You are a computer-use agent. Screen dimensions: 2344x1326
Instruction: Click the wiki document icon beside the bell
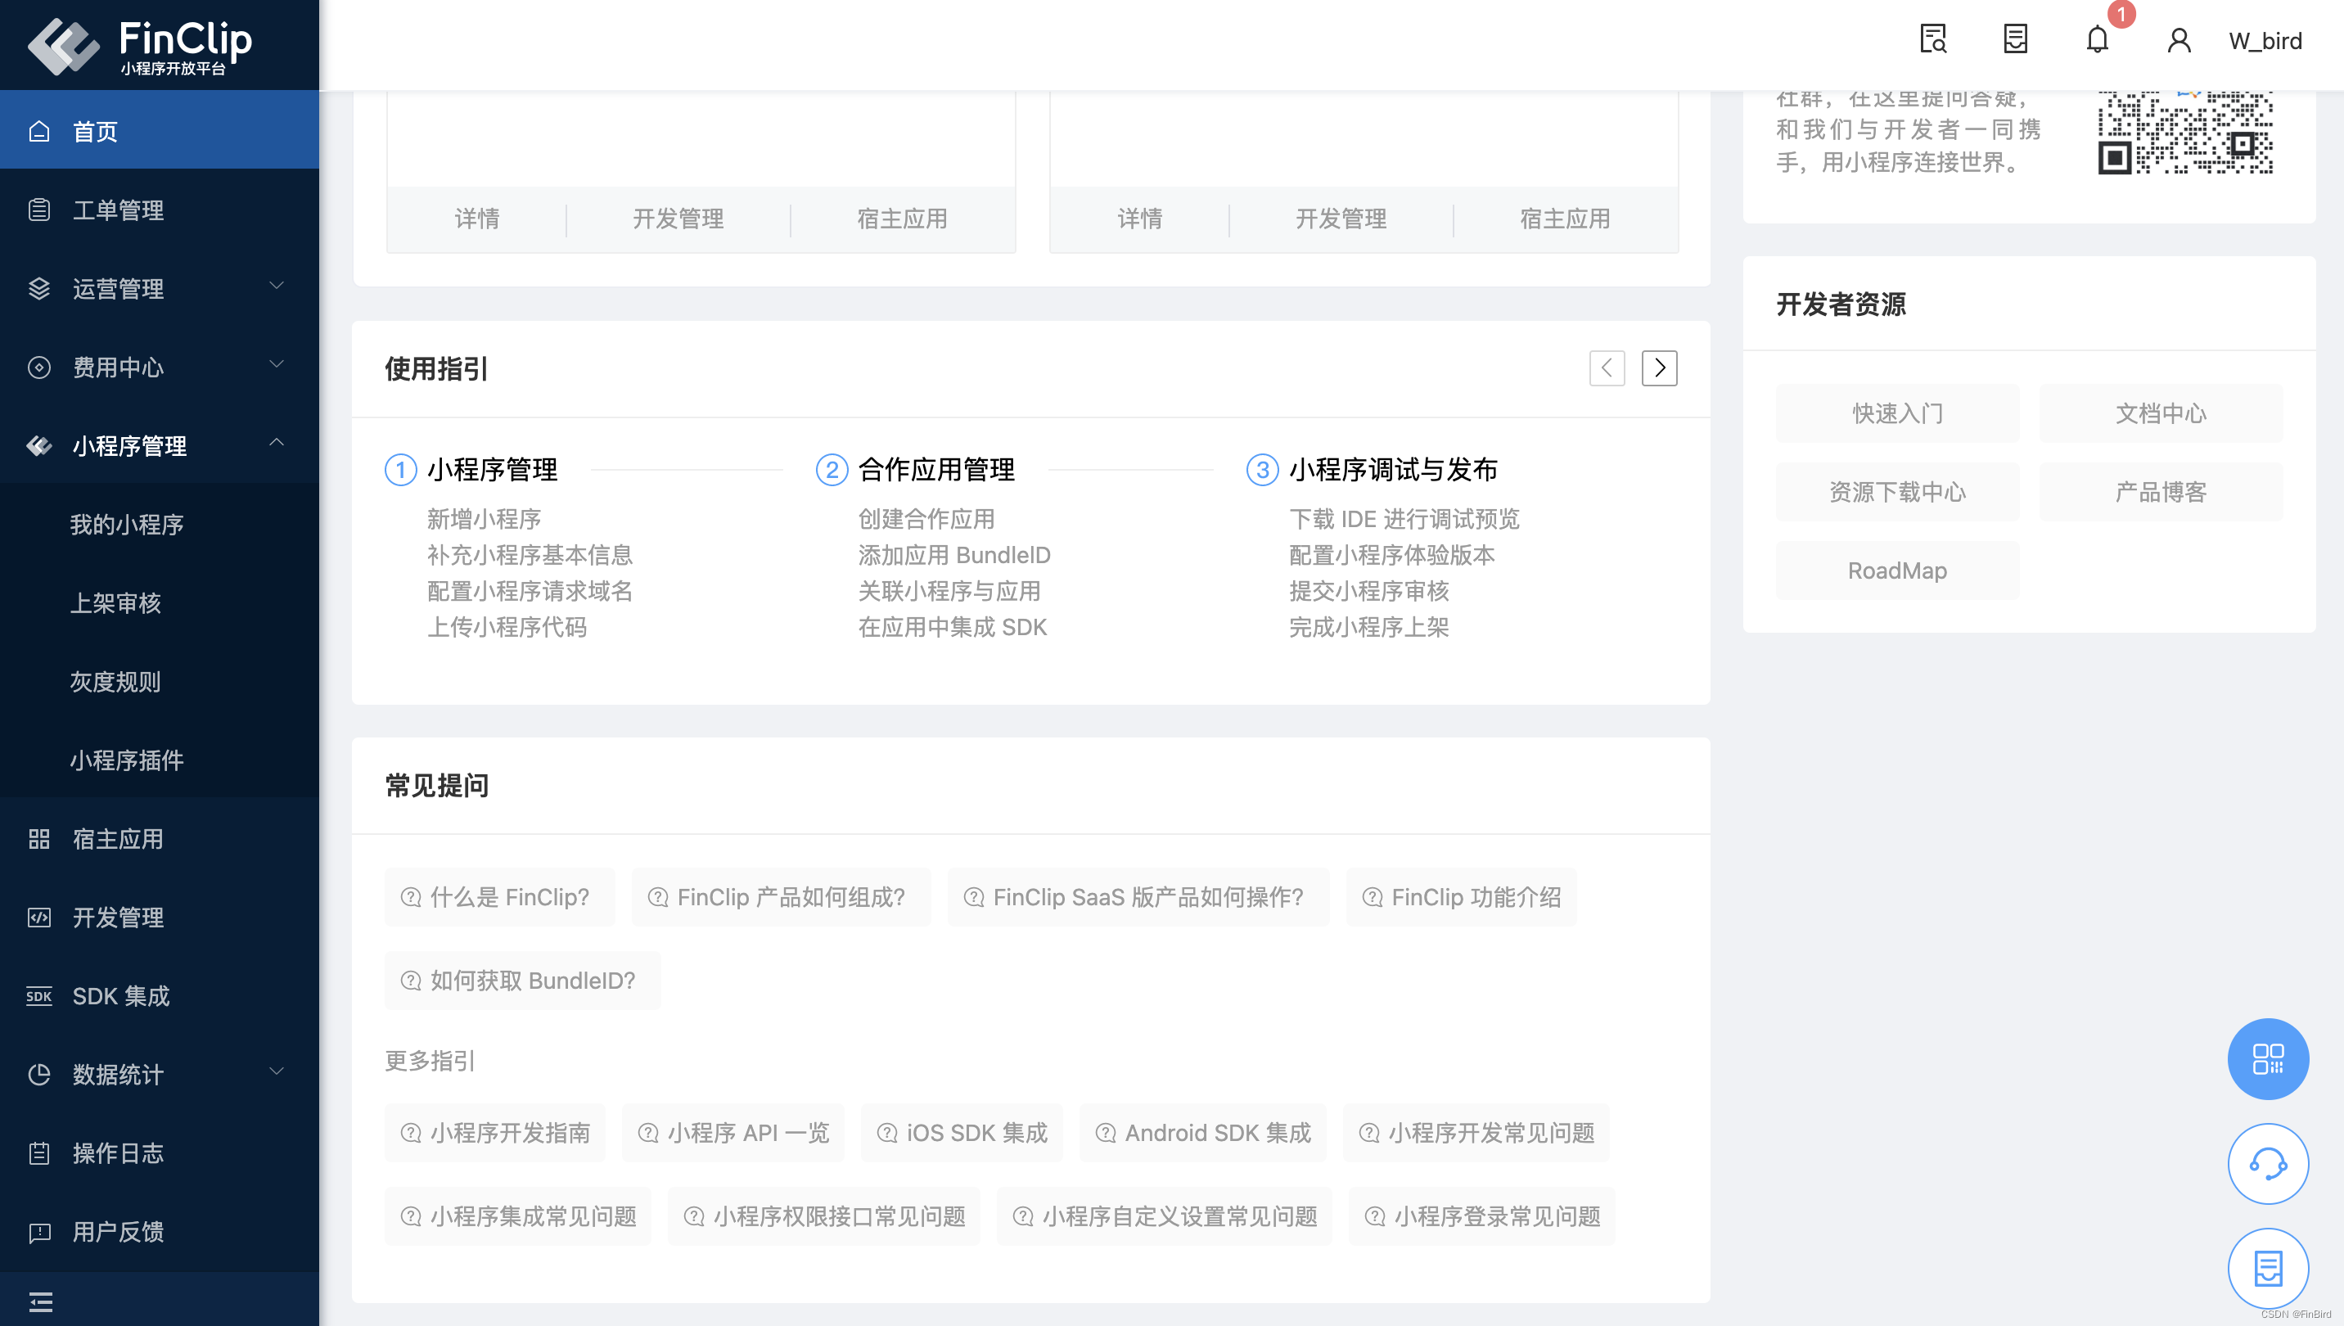[2014, 40]
